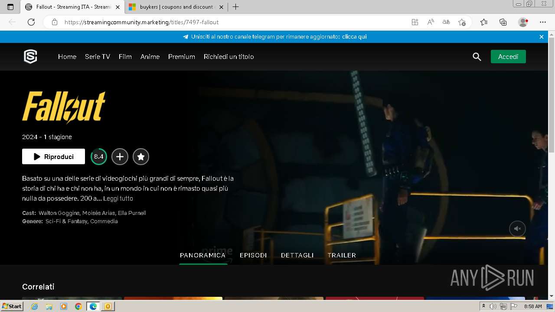
Task: Switch to the TRAILER tab
Action: [342, 255]
